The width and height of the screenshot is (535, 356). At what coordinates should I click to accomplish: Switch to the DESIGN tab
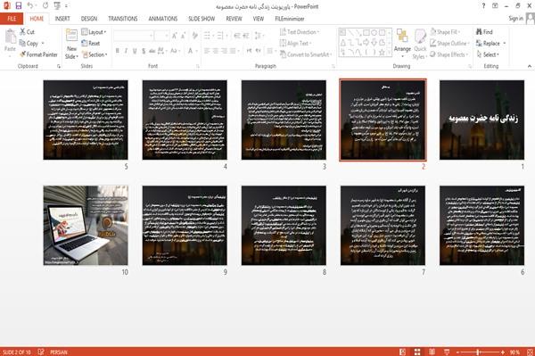click(x=89, y=19)
